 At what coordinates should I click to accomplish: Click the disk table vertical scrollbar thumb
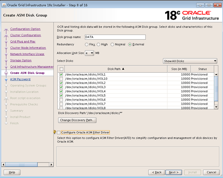(216, 89)
